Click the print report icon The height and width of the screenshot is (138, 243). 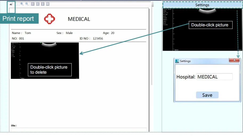tap(11, 4)
